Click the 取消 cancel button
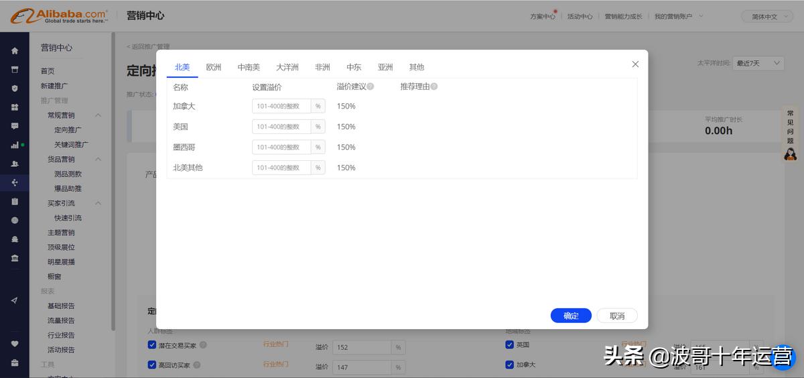804x378 pixels. pos(616,316)
